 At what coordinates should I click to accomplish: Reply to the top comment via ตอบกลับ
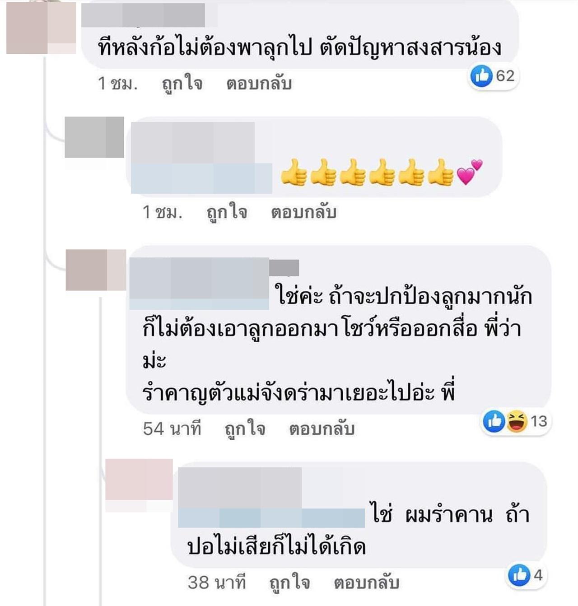pyautogui.click(x=259, y=84)
